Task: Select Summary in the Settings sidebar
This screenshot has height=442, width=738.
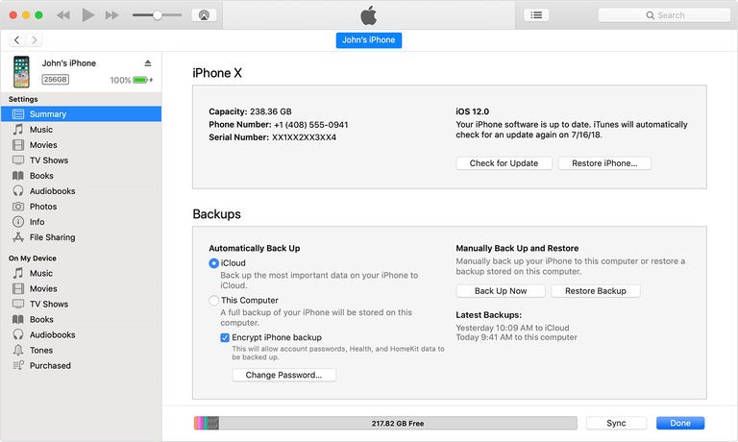Action: click(x=48, y=114)
